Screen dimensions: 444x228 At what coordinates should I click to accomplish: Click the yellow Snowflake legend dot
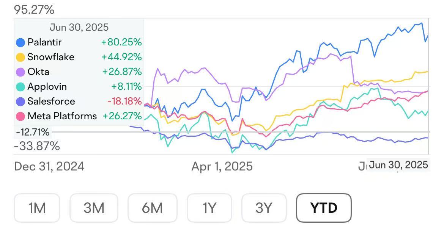click(20, 57)
